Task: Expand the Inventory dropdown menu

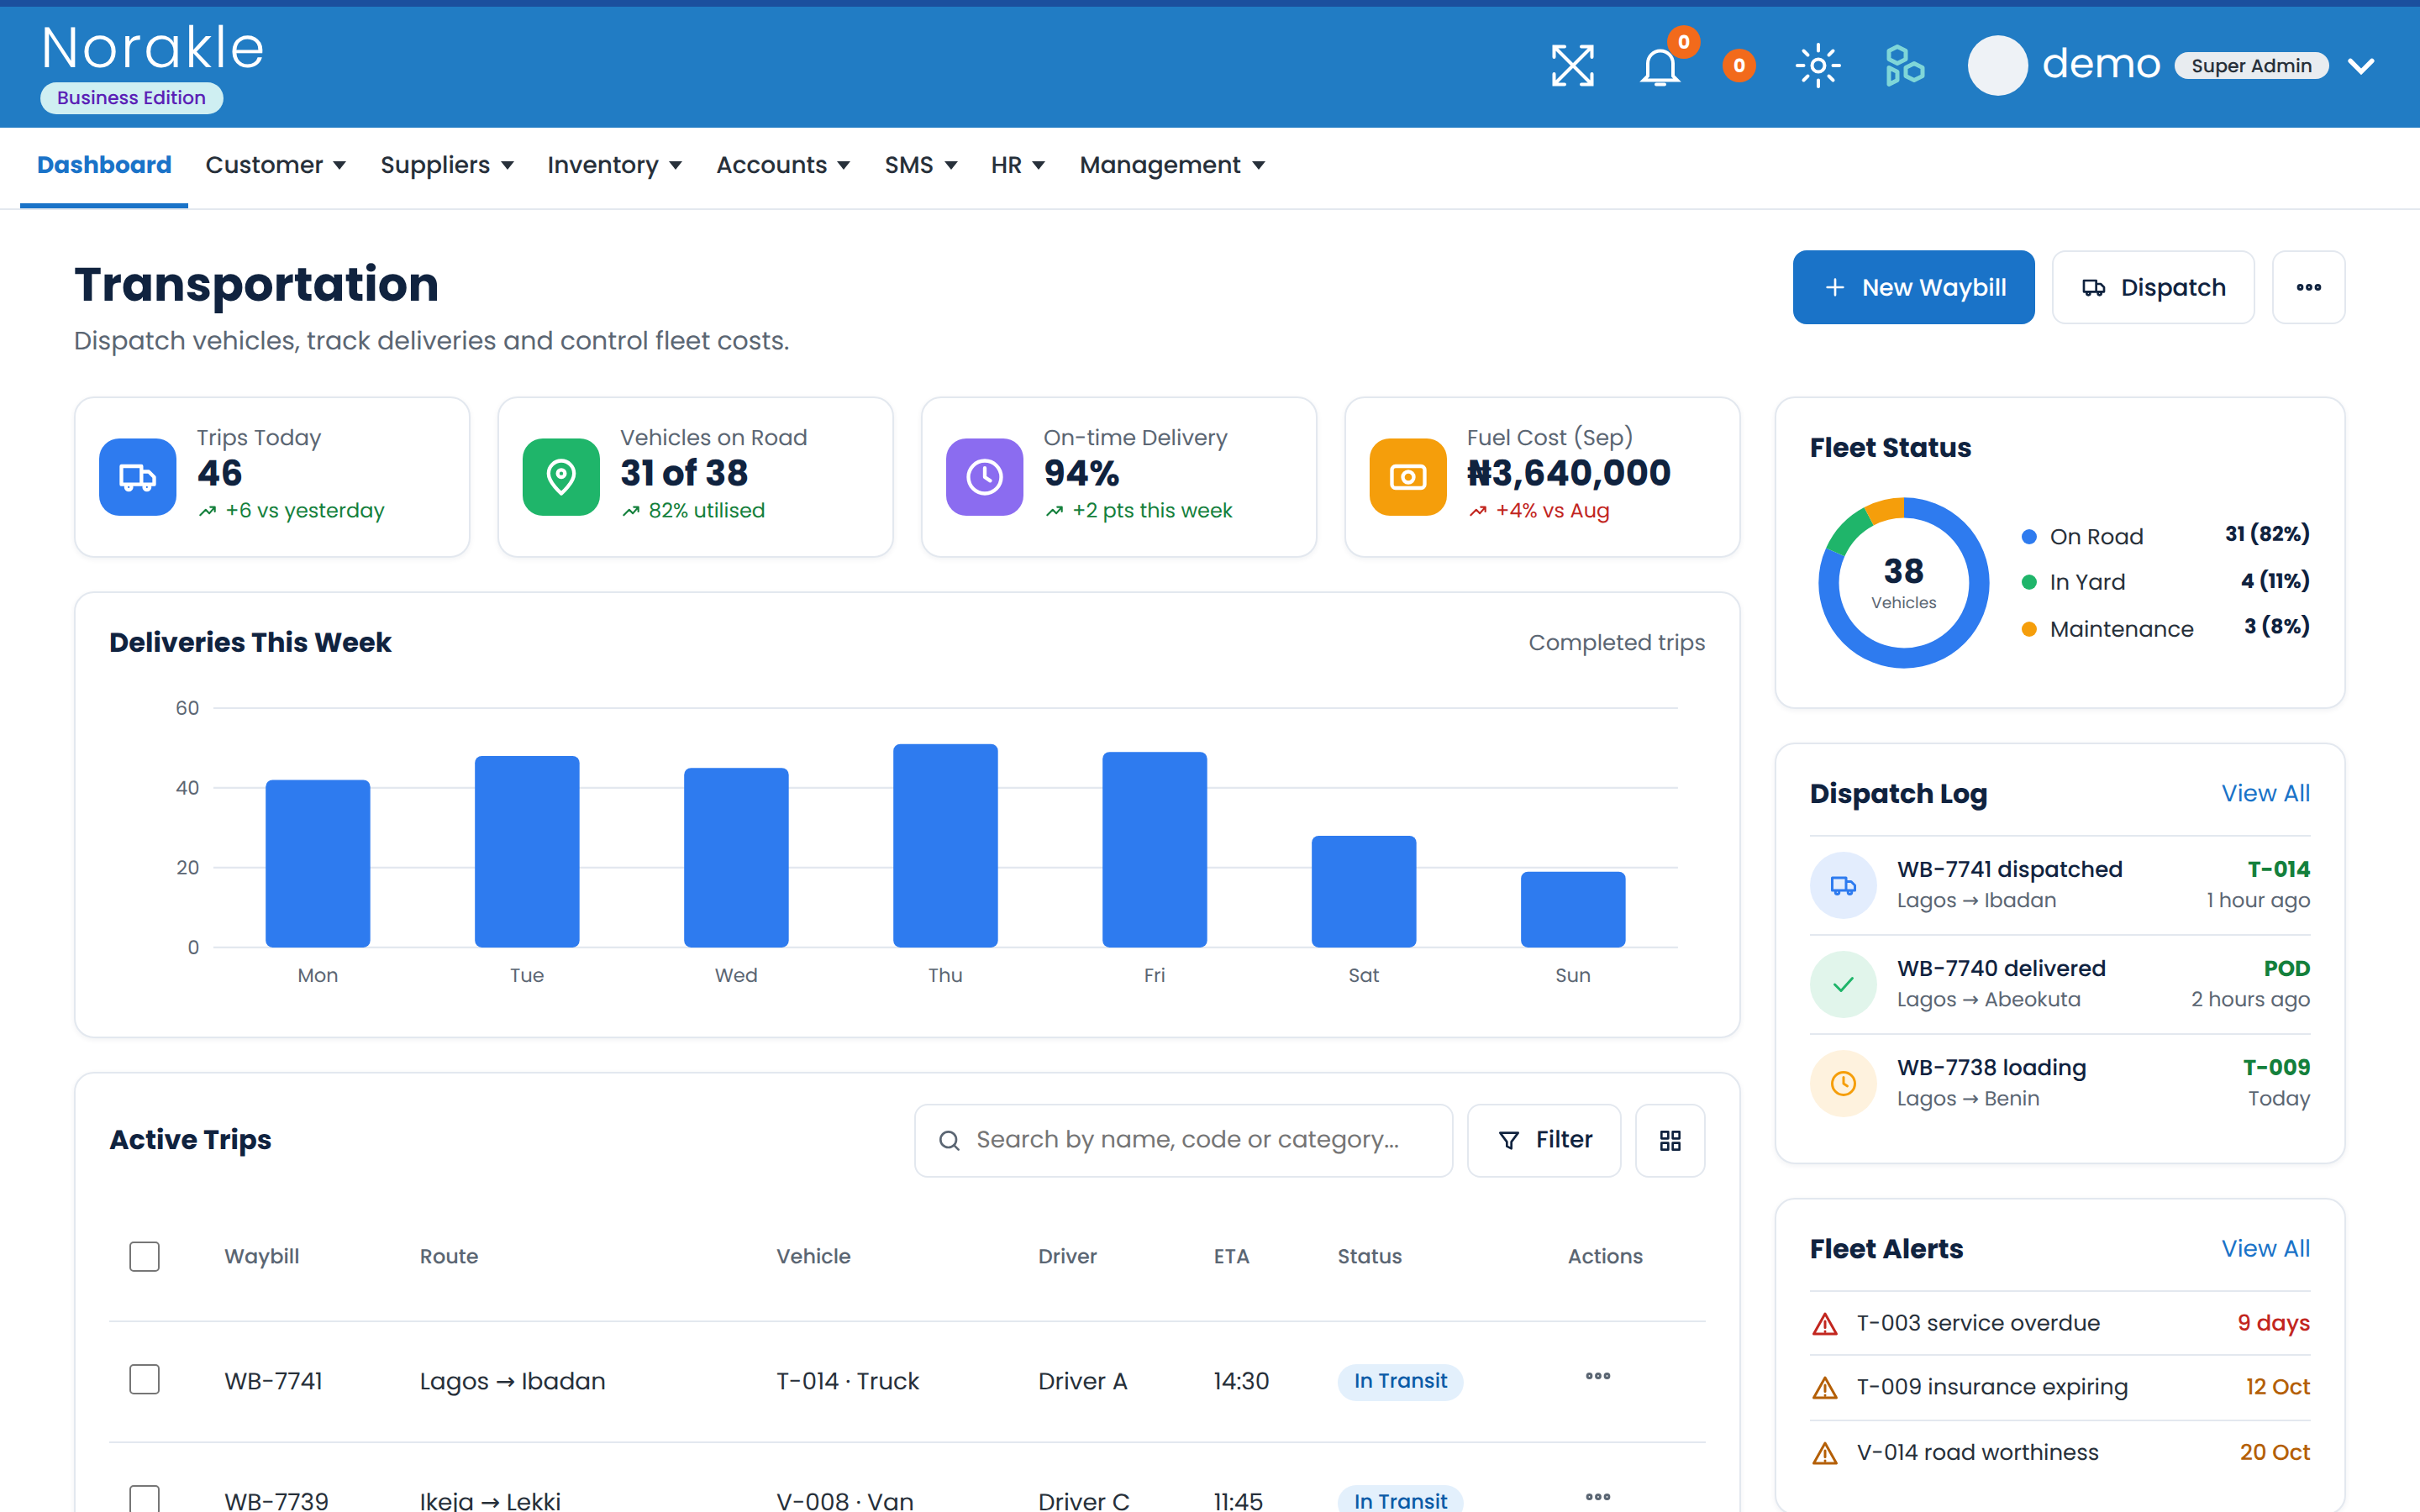Action: (x=614, y=165)
